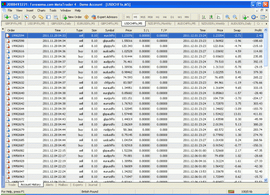Sort by the Profit column header
270x195 pixels.
(x=253, y=31)
